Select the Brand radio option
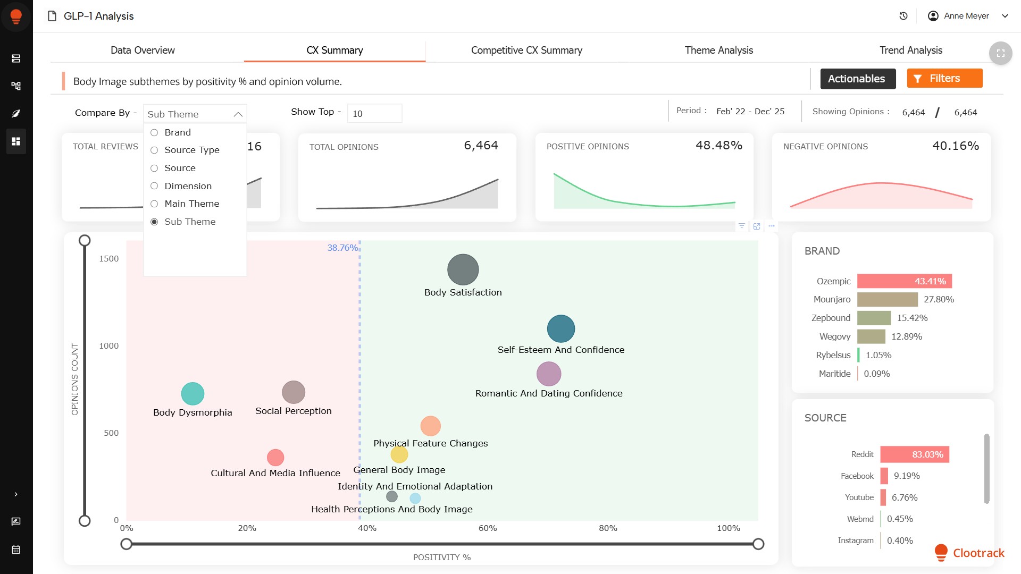This screenshot has height=574, width=1021. click(x=154, y=132)
